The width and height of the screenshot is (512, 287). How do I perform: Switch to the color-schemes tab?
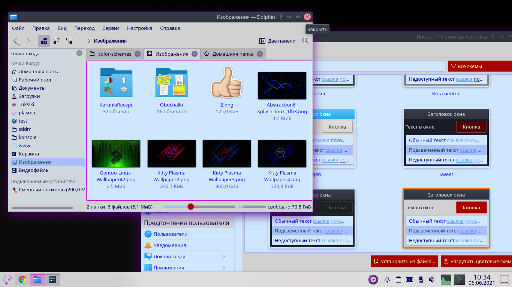click(115, 54)
